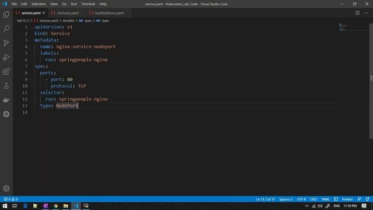Open the View menu
373x210 pixels.
pyautogui.click(x=54, y=4)
